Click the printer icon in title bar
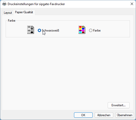136x120 pixels. (4, 4)
